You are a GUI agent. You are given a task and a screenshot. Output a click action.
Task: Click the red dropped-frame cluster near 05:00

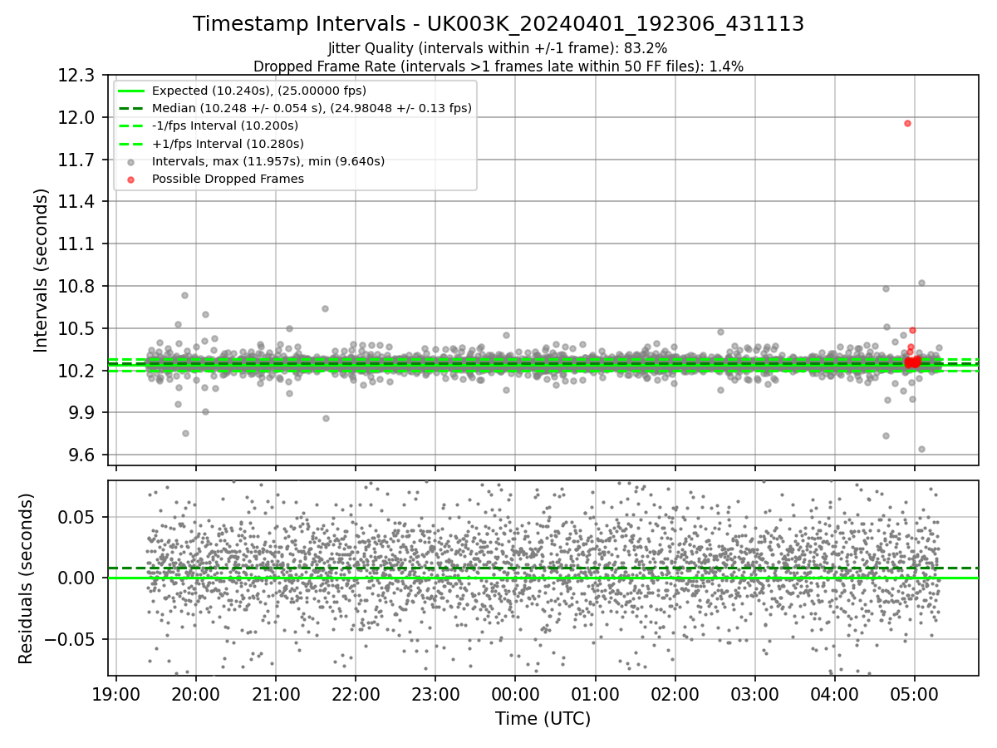click(x=912, y=362)
